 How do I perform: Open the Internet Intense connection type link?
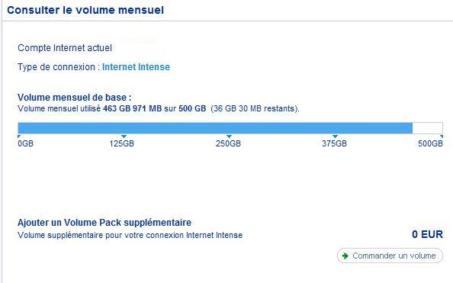(x=136, y=67)
